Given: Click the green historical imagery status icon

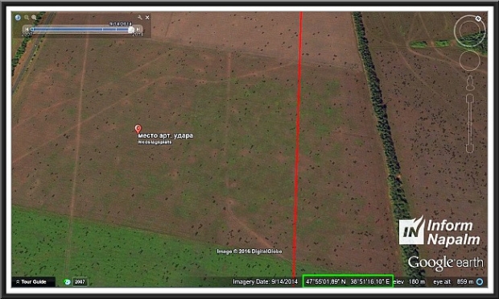Looking at the screenshot, I should [67, 282].
